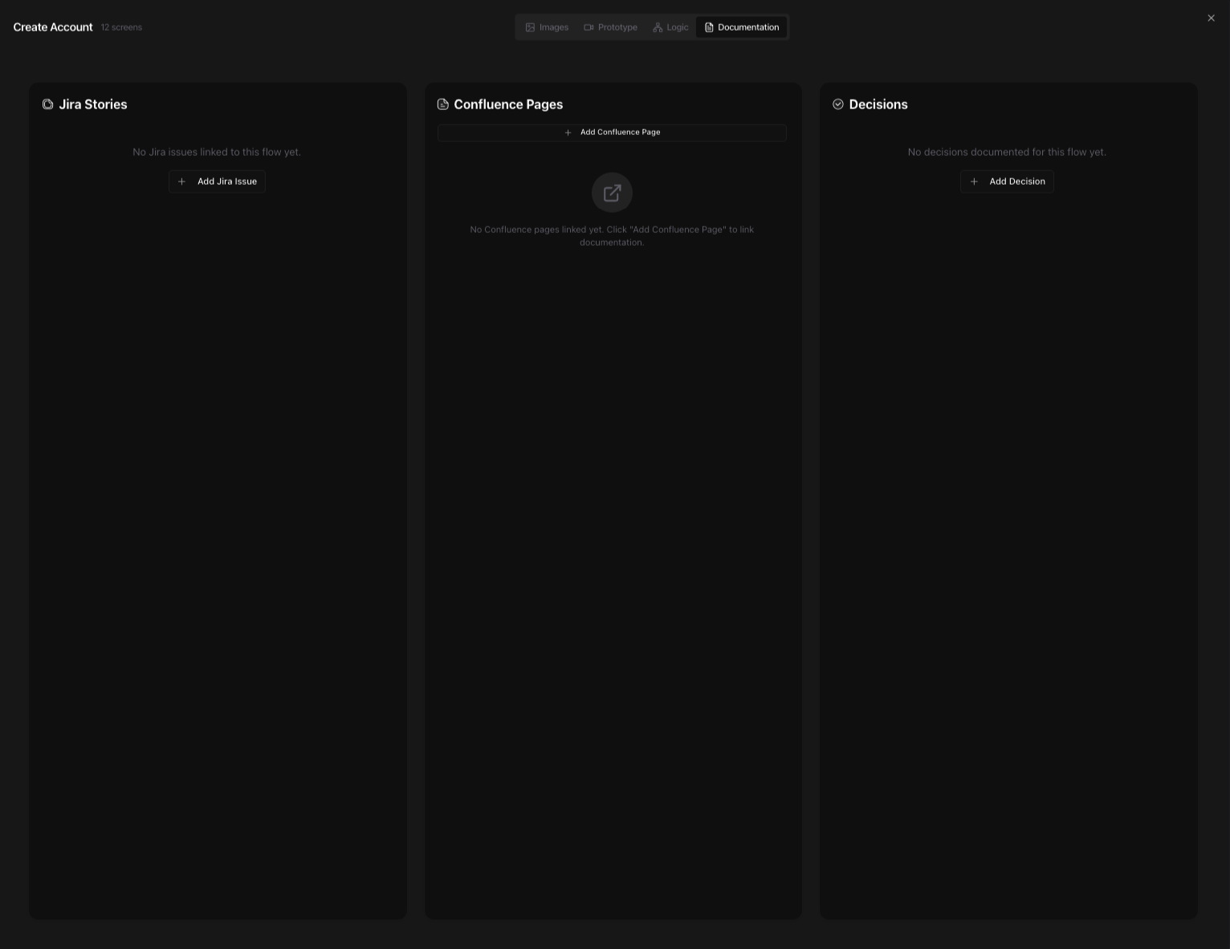Click the Add Decision button
This screenshot has width=1230, height=949.
[1007, 181]
